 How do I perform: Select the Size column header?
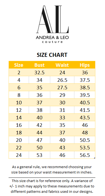coord(19,65)
